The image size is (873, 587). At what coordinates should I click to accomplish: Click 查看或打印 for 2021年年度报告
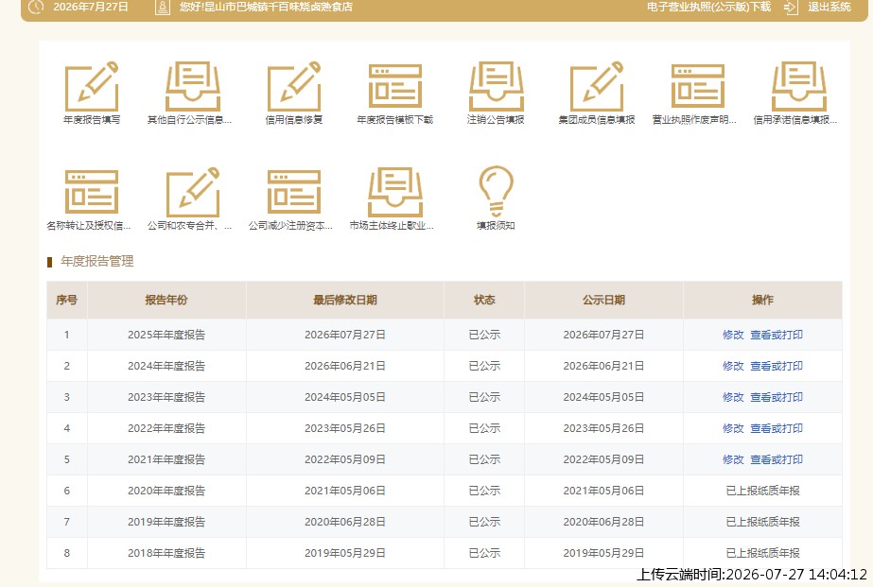click(x=777, y=459)
